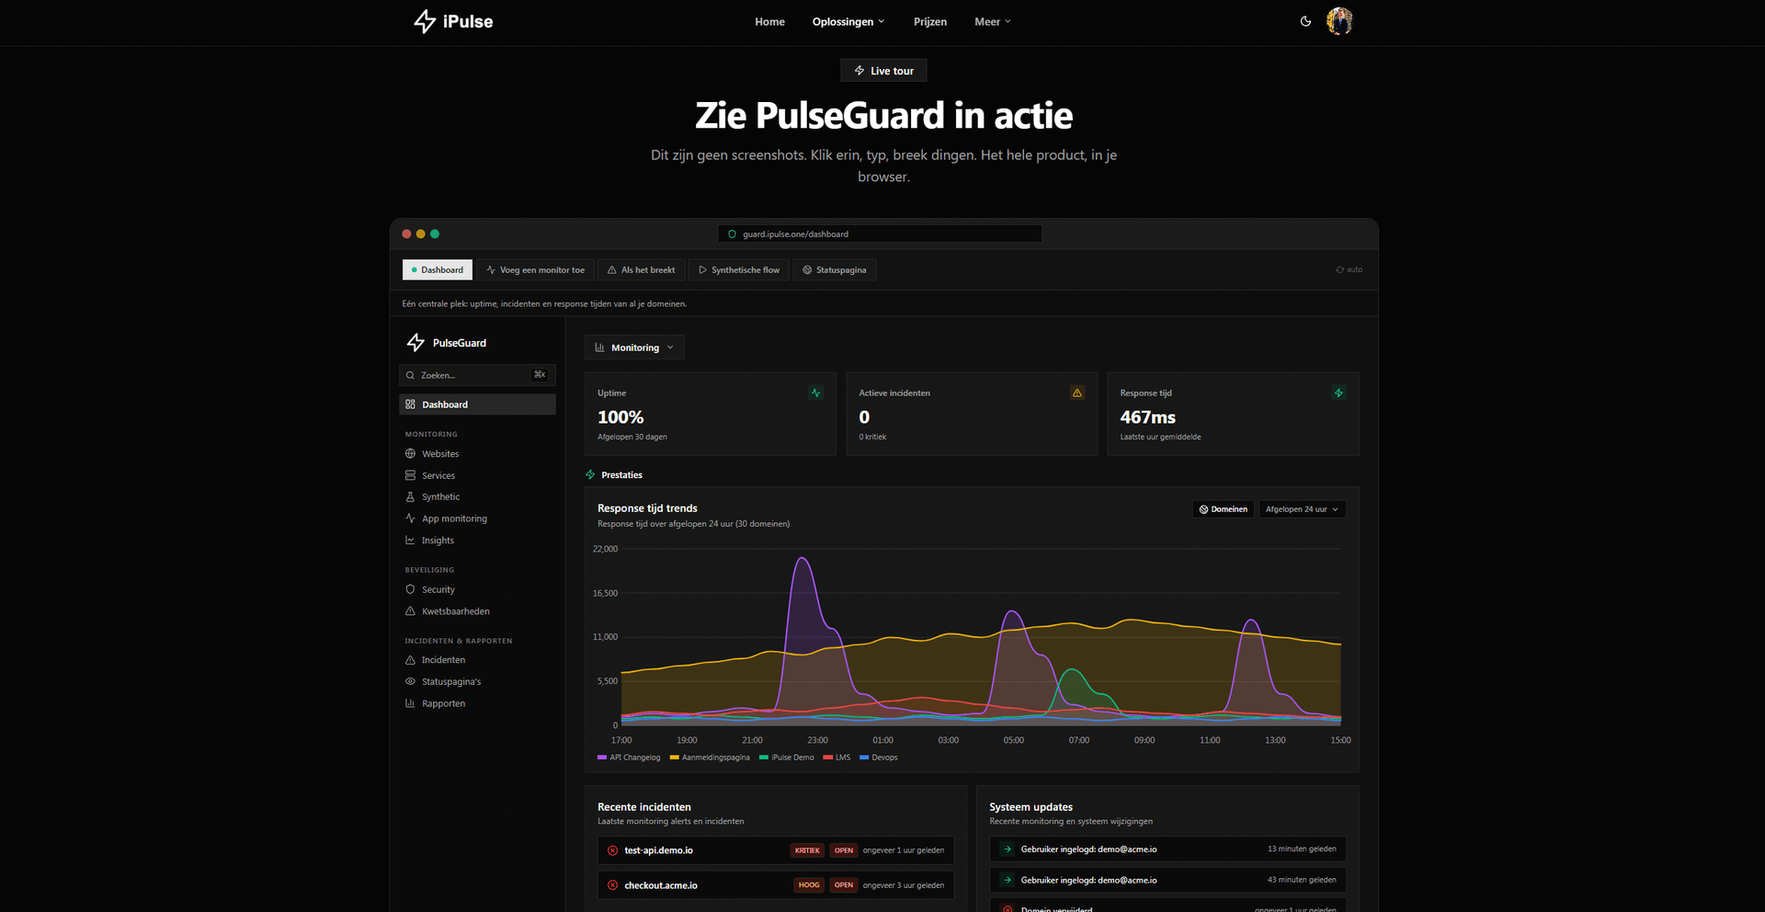The width and height of the screenshot is (1765, 912).
Task: Click the Statuspagina's eye icon
Action: [x=410, y=681]
